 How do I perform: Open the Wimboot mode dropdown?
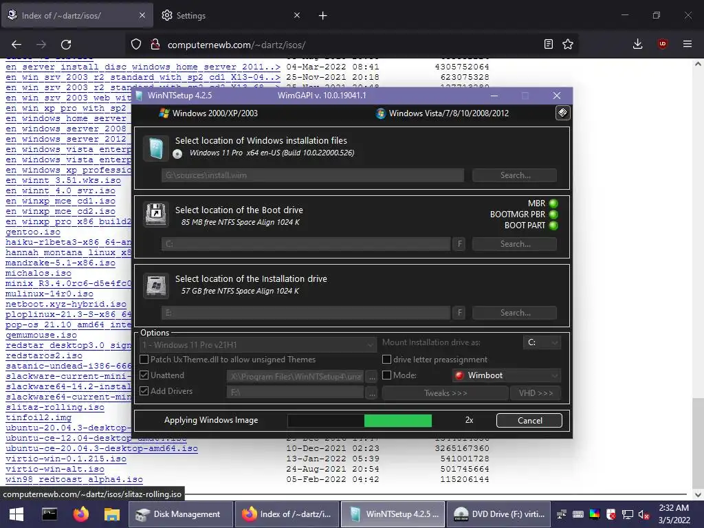(507, 375)
